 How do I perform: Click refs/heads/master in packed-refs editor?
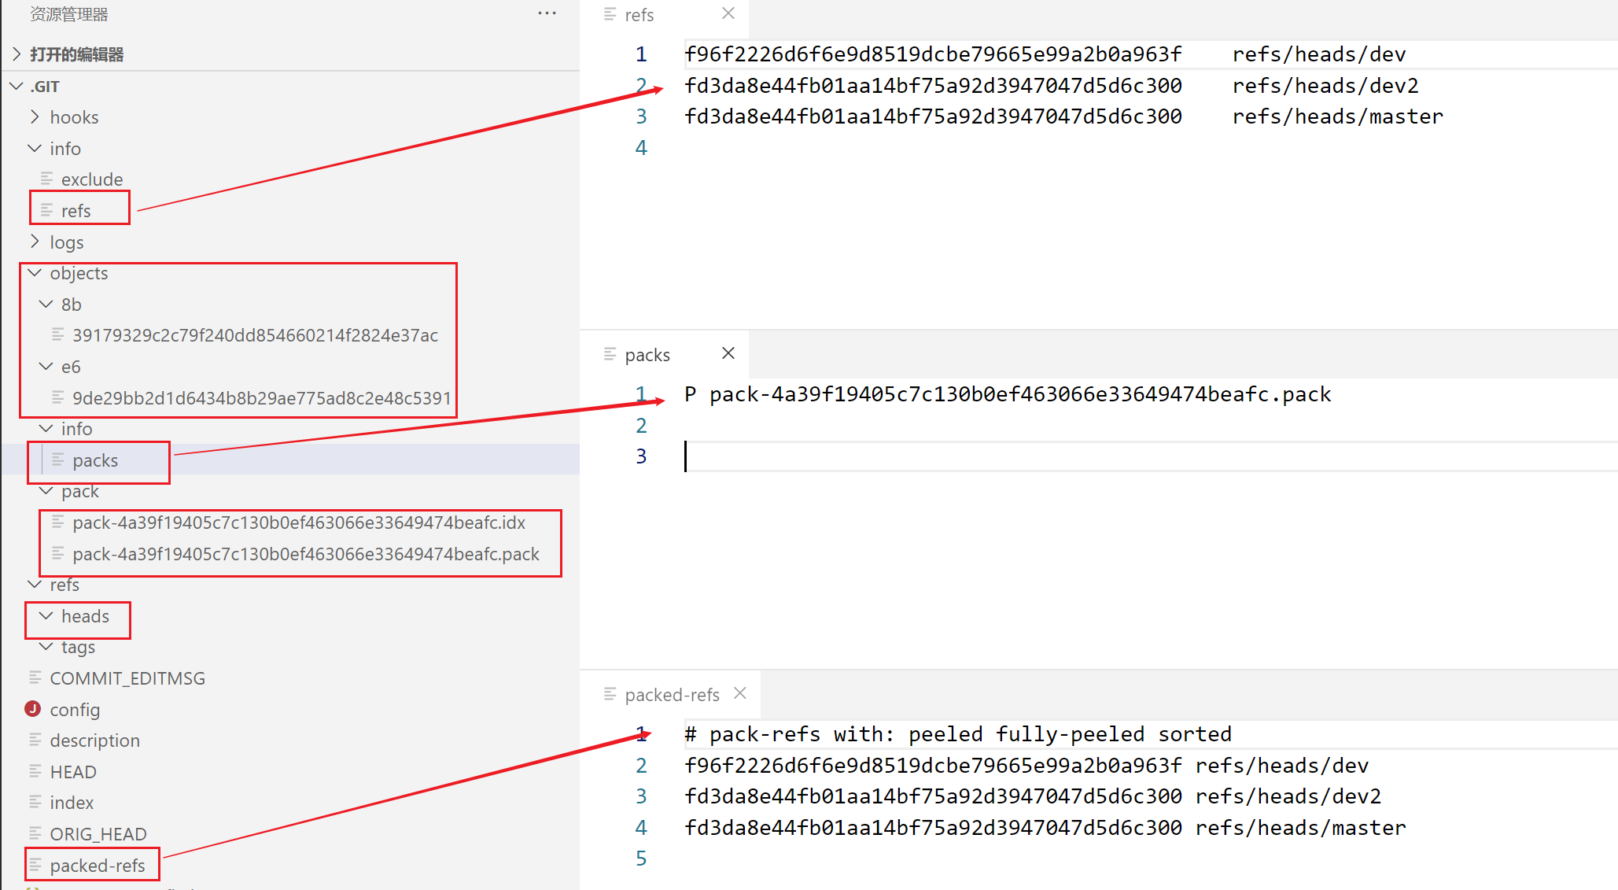pyautogui.click(x=1301, y=828)
